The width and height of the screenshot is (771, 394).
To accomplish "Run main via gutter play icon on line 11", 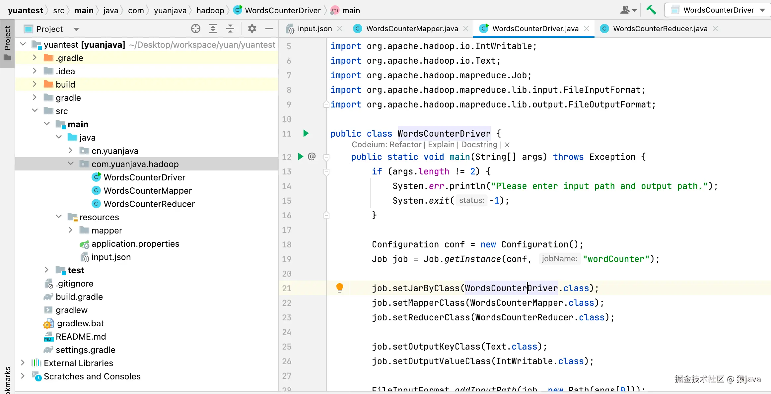I will tap(306, 134).
